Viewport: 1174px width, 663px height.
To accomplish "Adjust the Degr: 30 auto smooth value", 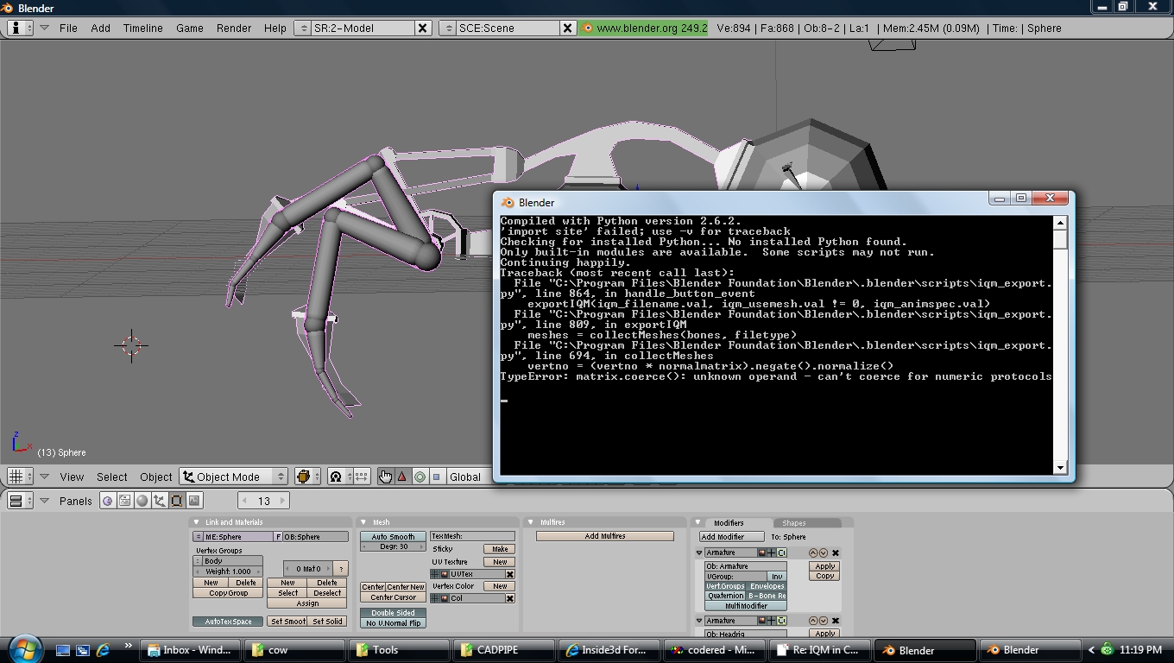I will 393,546.
